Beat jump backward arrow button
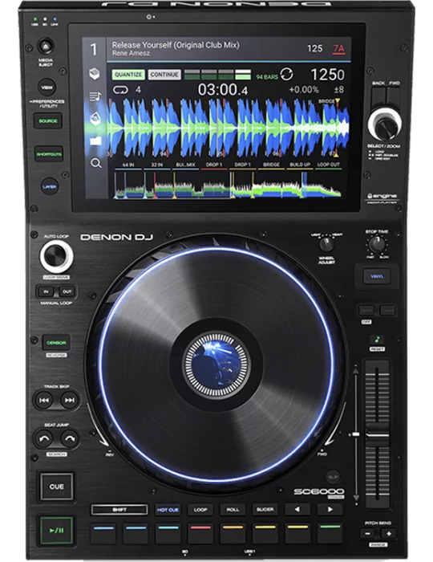The height and width of the screenshot is (562, 433). (x=43, y=438)
